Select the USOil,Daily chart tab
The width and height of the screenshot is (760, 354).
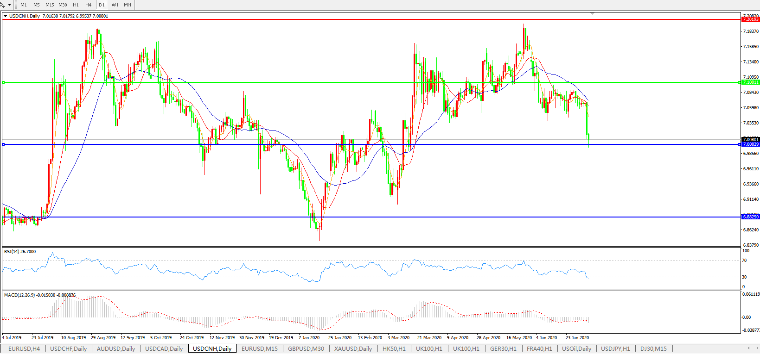click(x=576, y=349)
